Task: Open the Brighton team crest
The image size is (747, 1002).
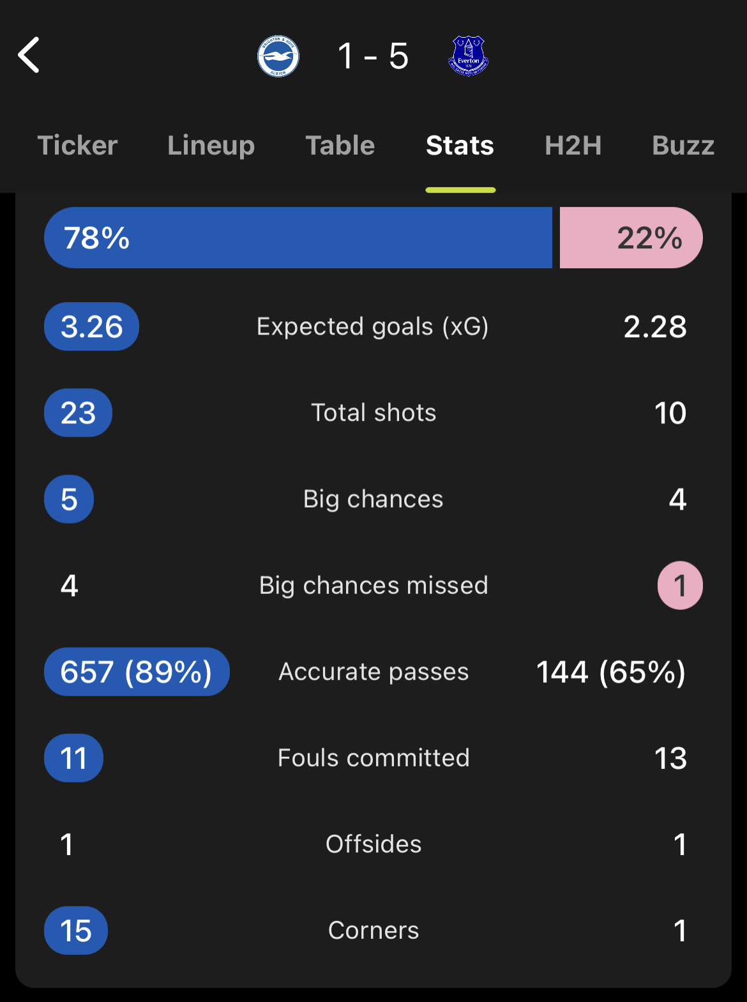Action: (278, 56)
